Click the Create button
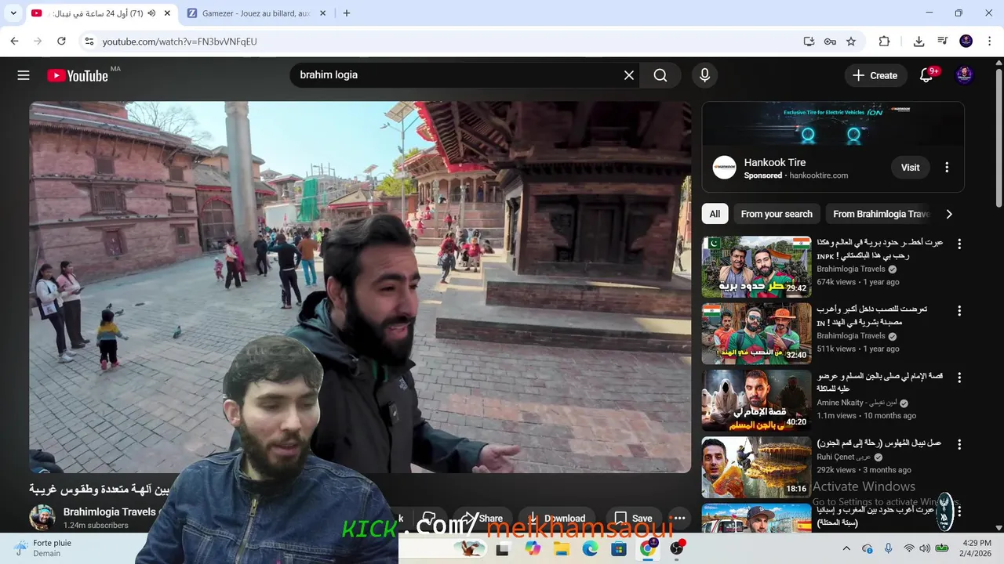Screen dimensions: 1004x564 [x=875, y=75]
